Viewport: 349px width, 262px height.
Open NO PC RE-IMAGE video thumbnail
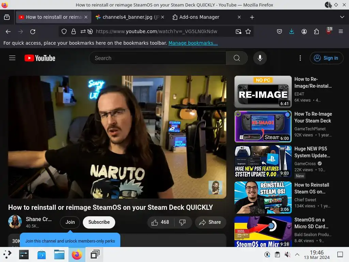(263, 92)
